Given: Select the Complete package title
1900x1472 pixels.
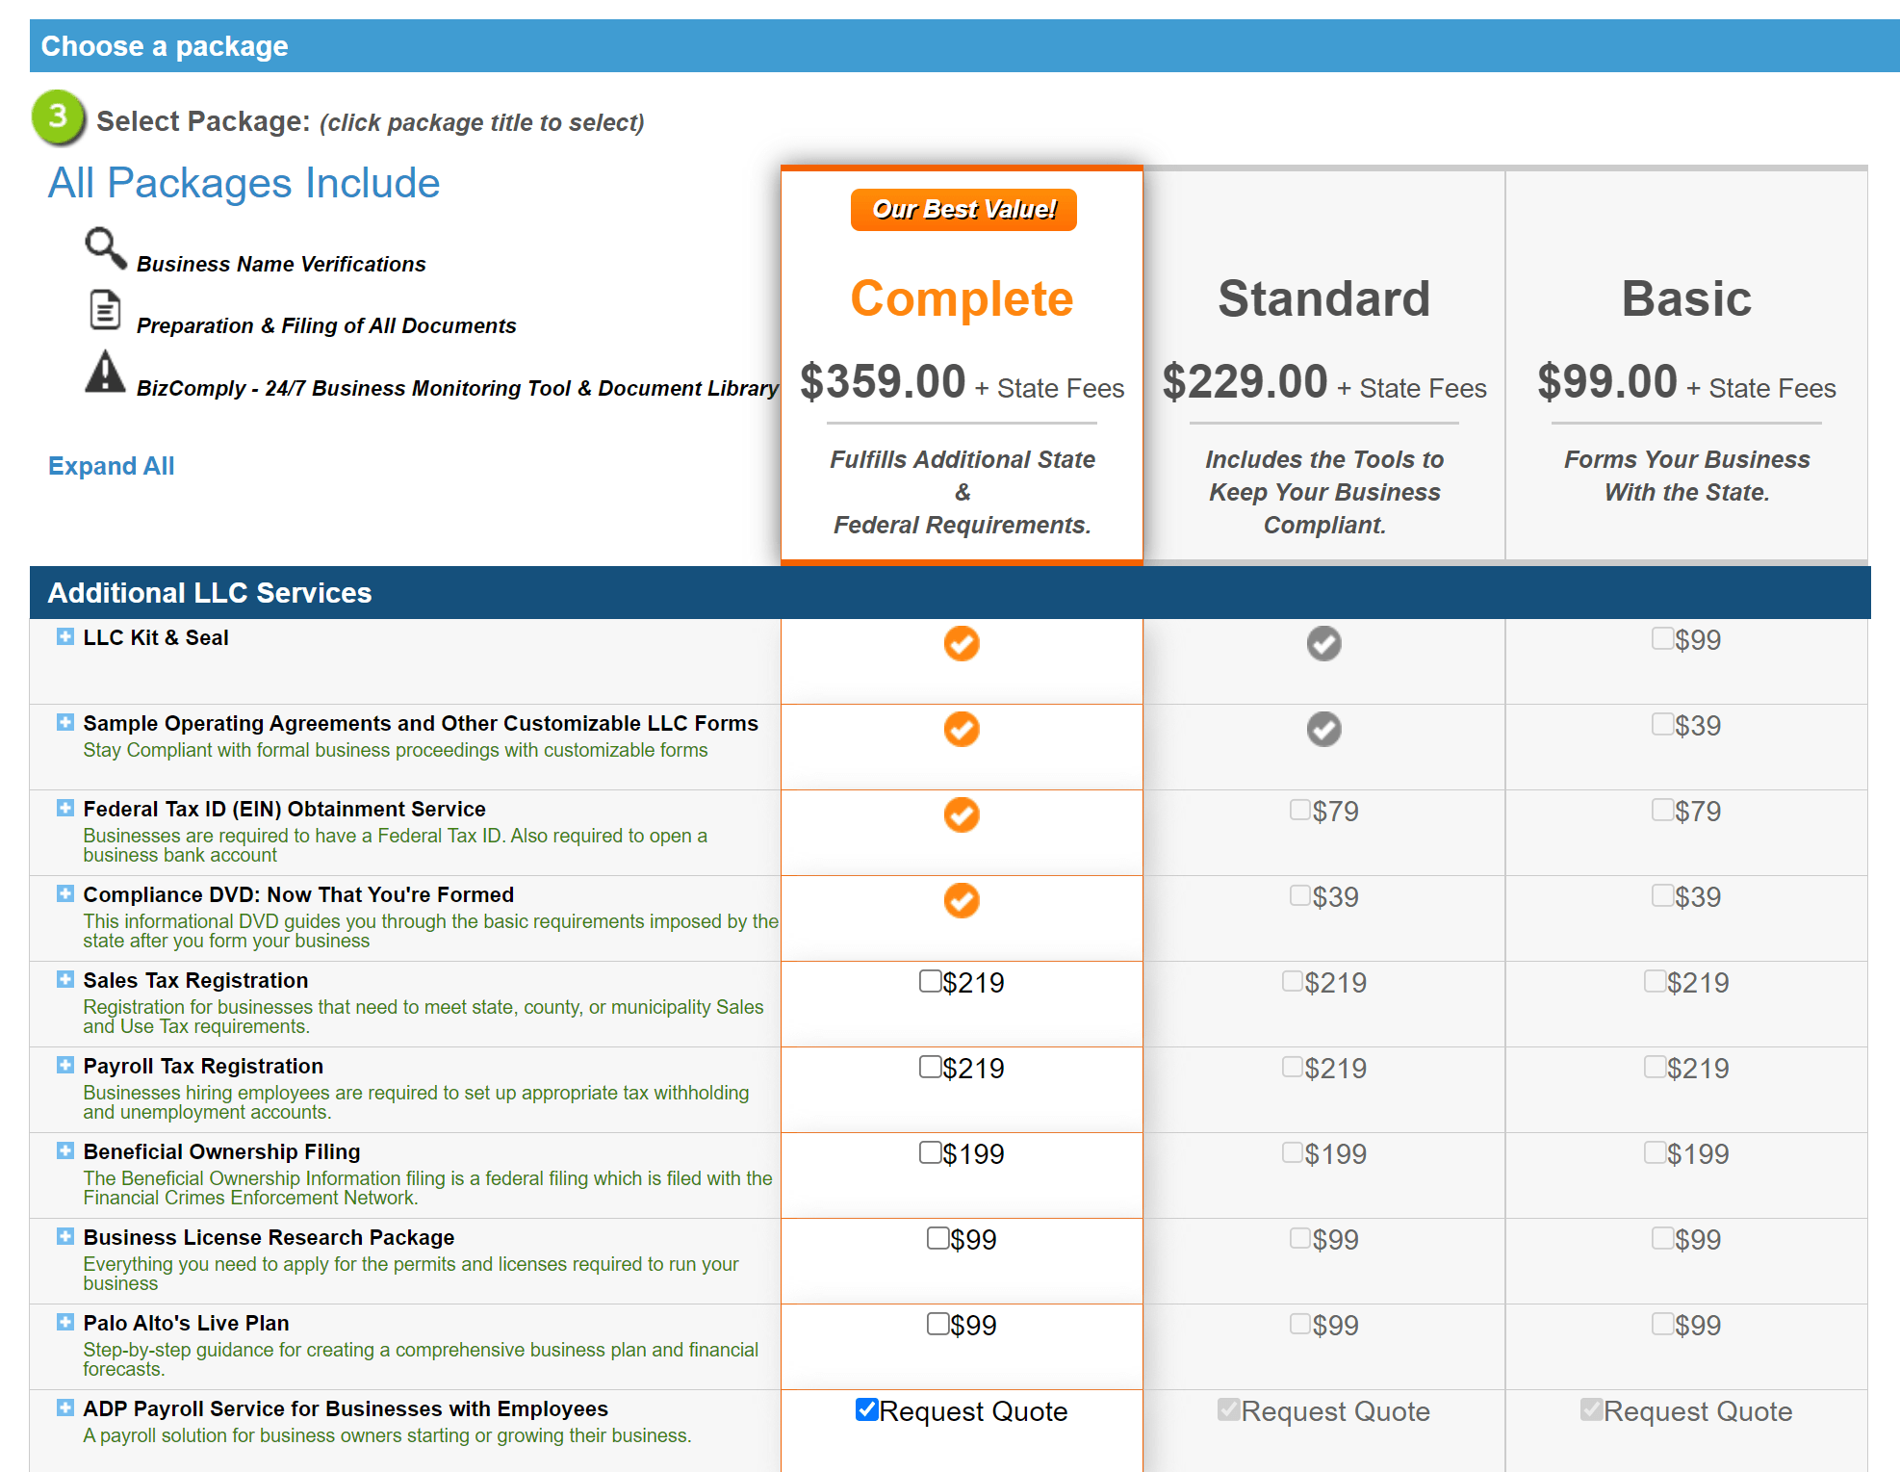Looking at the screenshot, I should coord(962,298).
